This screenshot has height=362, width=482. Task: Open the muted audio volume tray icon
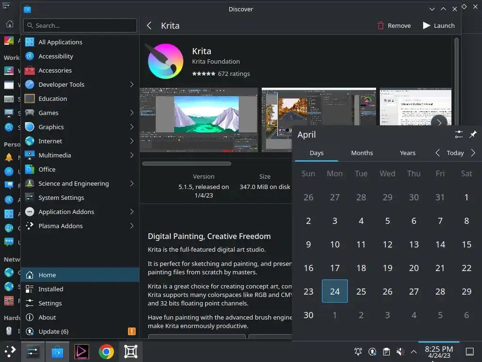tap(400, 351)
